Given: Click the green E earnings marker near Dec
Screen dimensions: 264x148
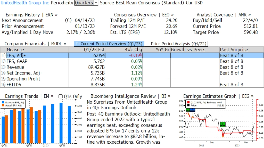Looking at the screenshot, I should [223, 125].
